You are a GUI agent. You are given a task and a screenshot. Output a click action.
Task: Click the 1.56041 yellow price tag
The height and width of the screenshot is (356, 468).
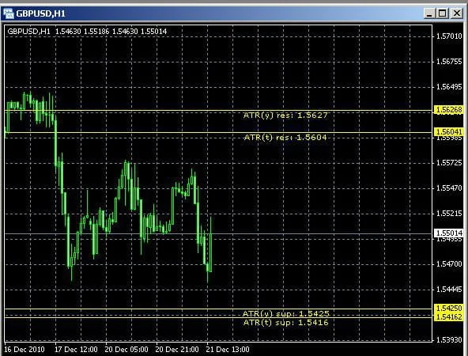pyautogui.click(x=449, y=131)
